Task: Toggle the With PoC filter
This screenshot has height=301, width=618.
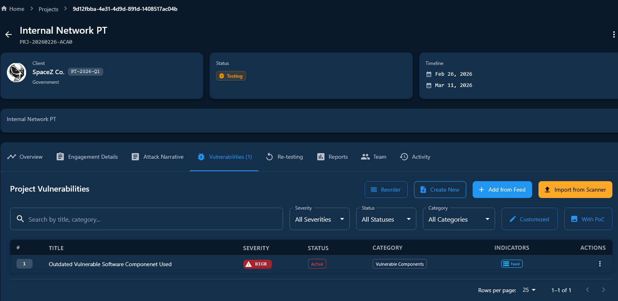Action: pos(588,219)
